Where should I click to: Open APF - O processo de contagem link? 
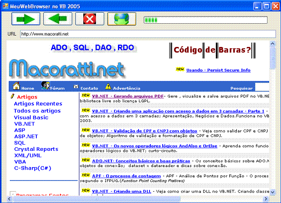[x=126, y=176]
